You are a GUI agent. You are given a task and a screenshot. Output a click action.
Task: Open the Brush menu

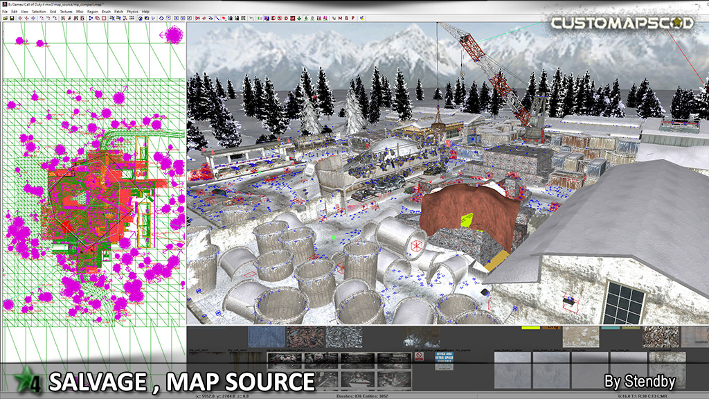(x=106, y=11)
